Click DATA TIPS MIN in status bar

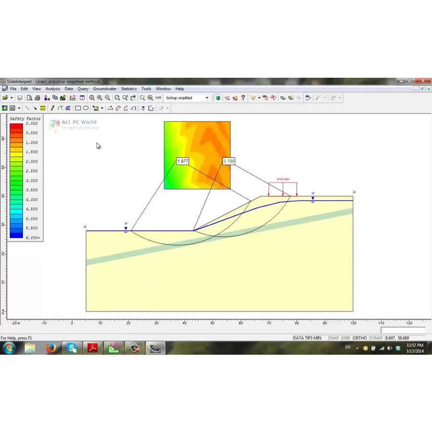pyautogui.click(x=307, y=338)
